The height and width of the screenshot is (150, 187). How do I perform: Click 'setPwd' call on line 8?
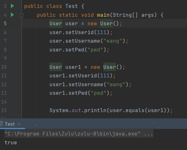pyautogui.click(x=75, y=50)
